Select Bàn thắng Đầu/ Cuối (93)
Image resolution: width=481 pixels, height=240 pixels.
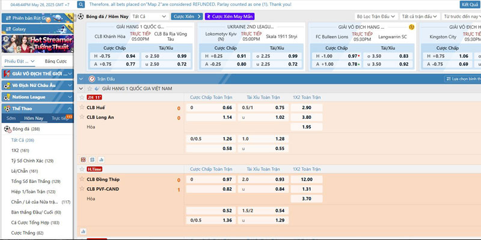[36, 212]
